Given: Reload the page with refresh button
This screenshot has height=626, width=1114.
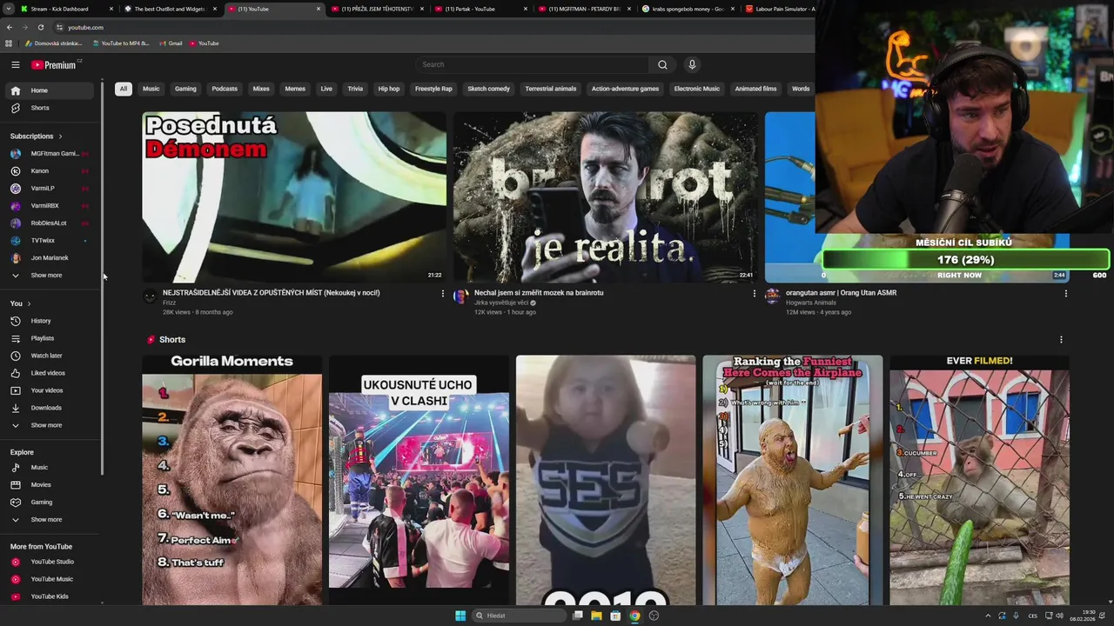Looking at the screenshot, I should 40,27.
